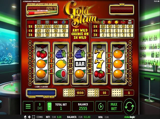
Task: Open the Any Wild Chance info panel
Action: point(80,34)
